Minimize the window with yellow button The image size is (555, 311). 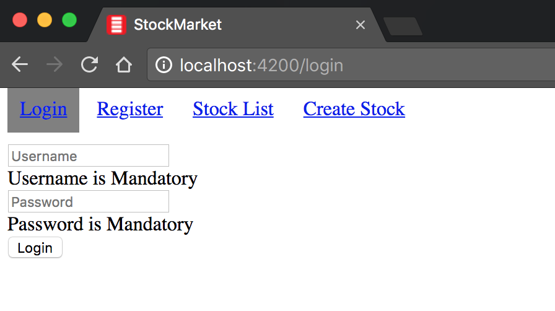click(x=45, y=20)
